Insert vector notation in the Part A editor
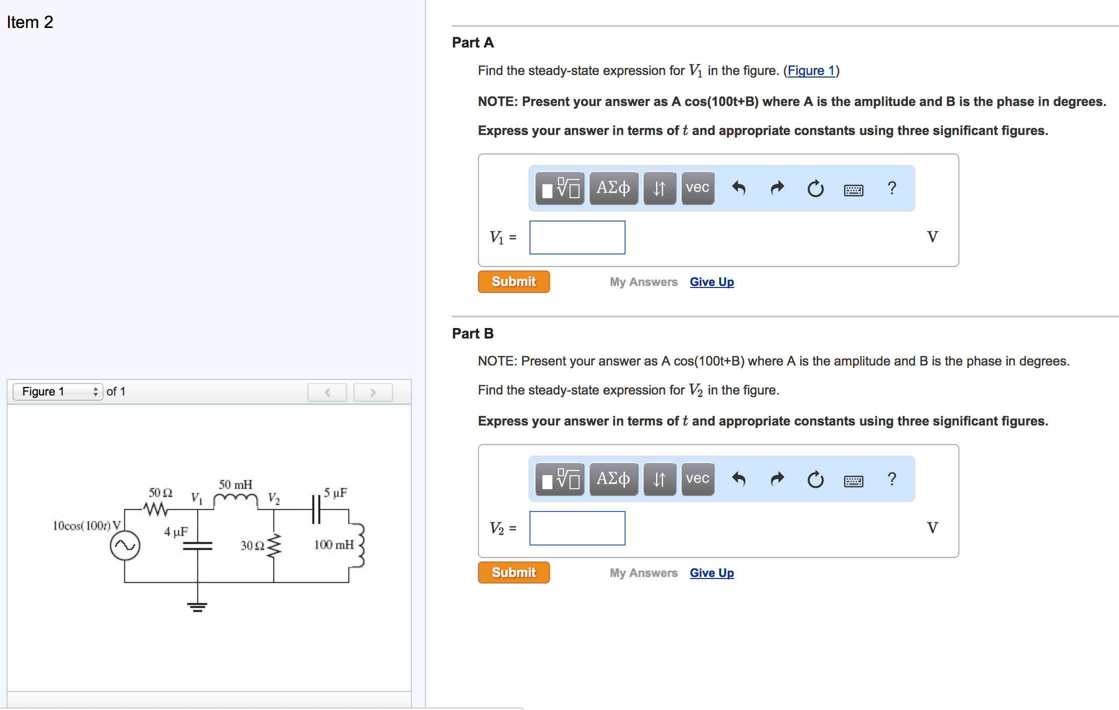Viewport: 1119px width, 710px height. point(697,188)
